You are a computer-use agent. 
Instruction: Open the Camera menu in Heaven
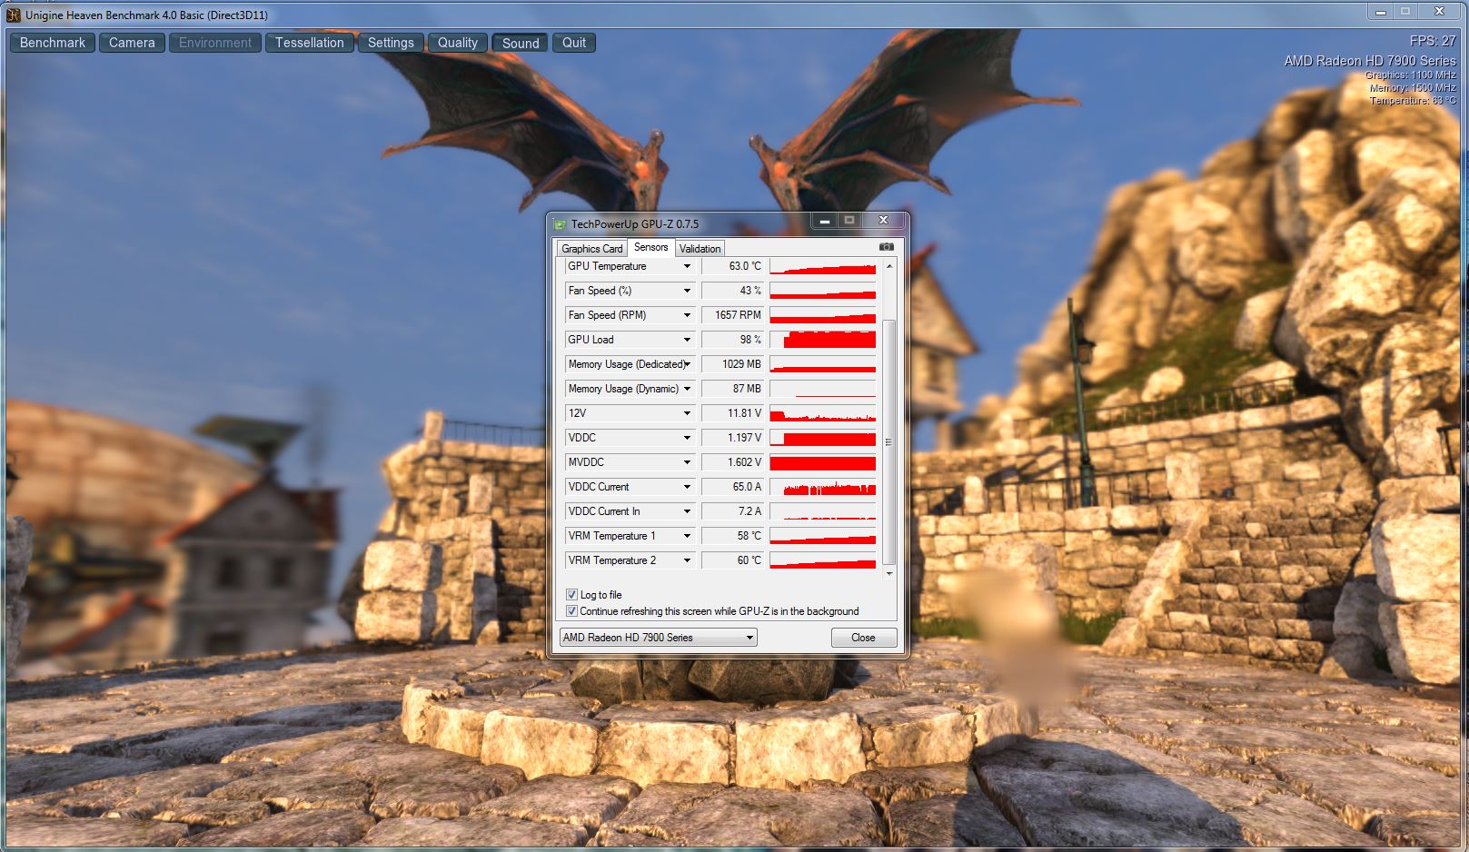[x=132, y=43]
